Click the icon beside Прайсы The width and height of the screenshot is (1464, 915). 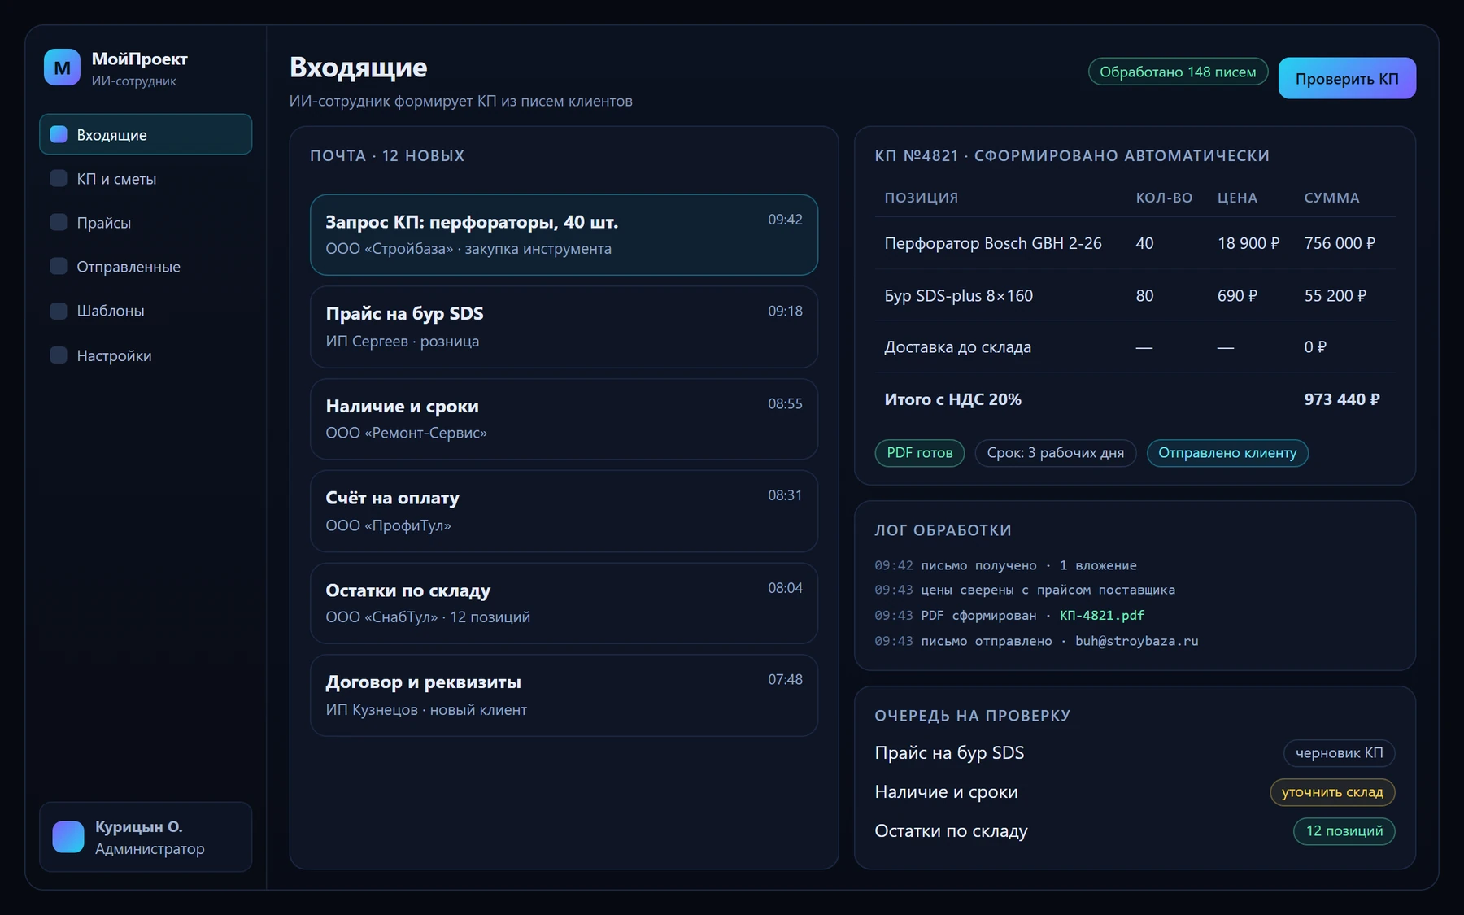pos(59,222)
